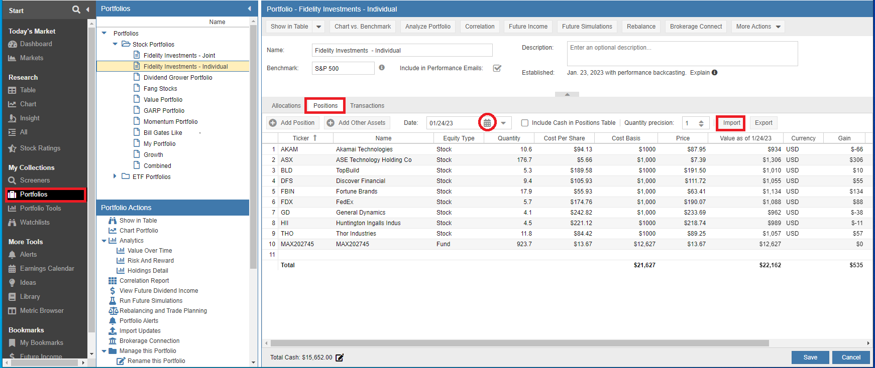Collapse Portfolios root tree node

(x=104, y=33)
